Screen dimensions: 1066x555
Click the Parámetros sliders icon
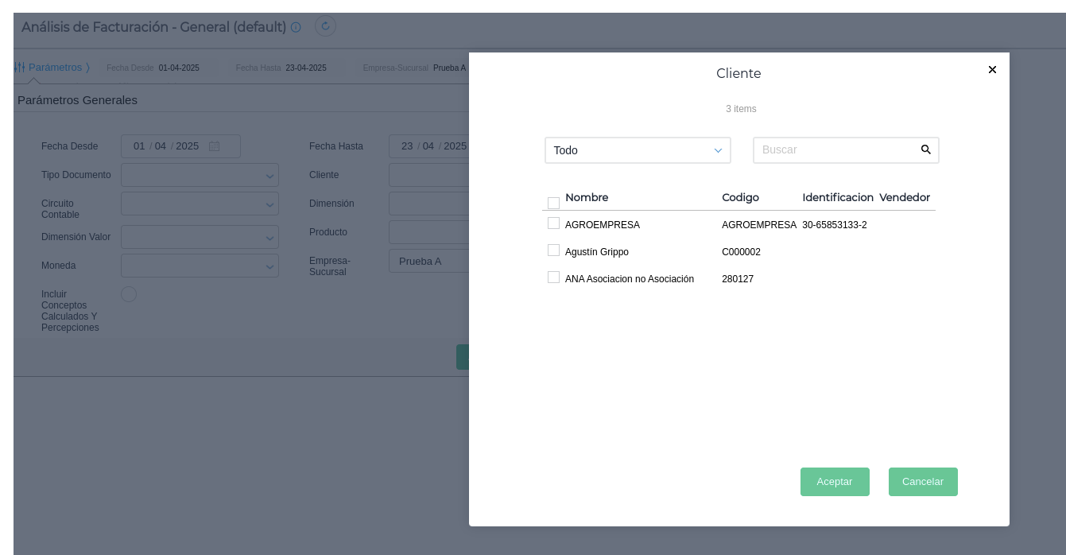click(19, 68)
